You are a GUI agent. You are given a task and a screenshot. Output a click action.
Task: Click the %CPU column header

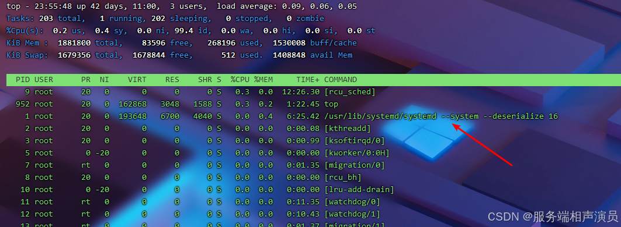coord(240,80)
